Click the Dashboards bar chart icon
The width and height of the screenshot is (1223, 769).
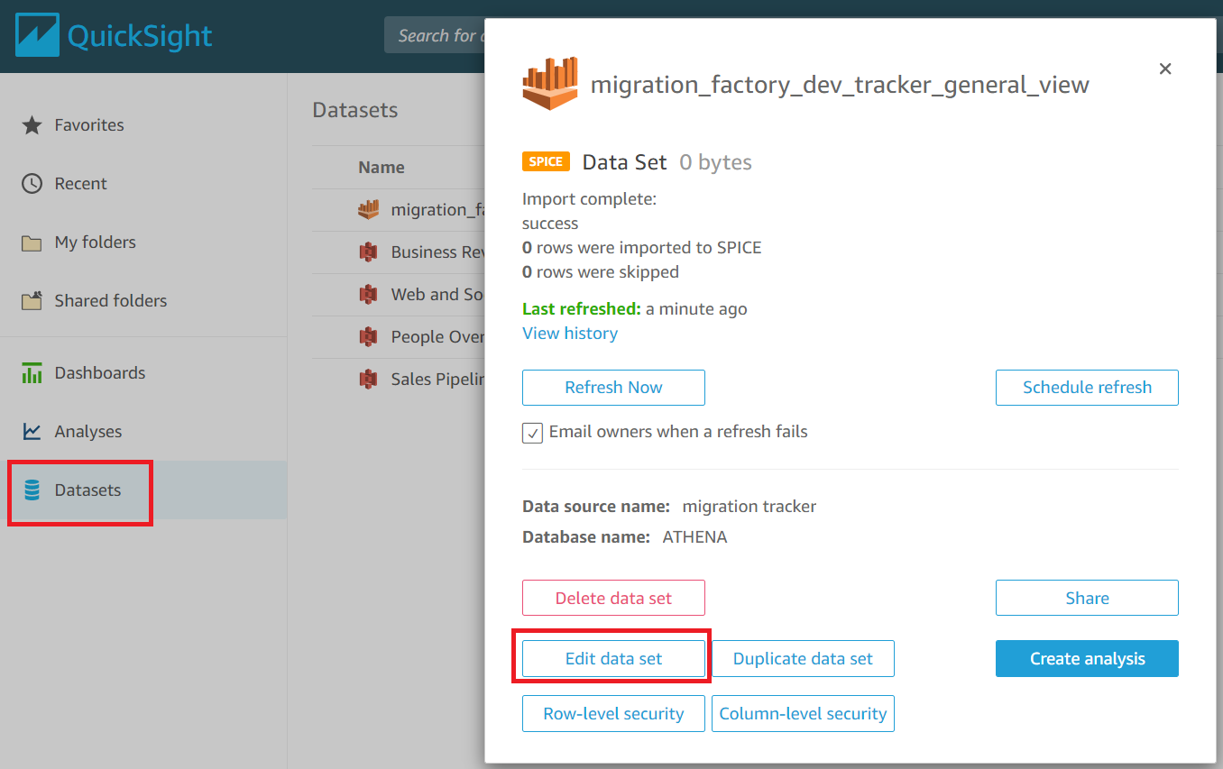coord(32,373)
